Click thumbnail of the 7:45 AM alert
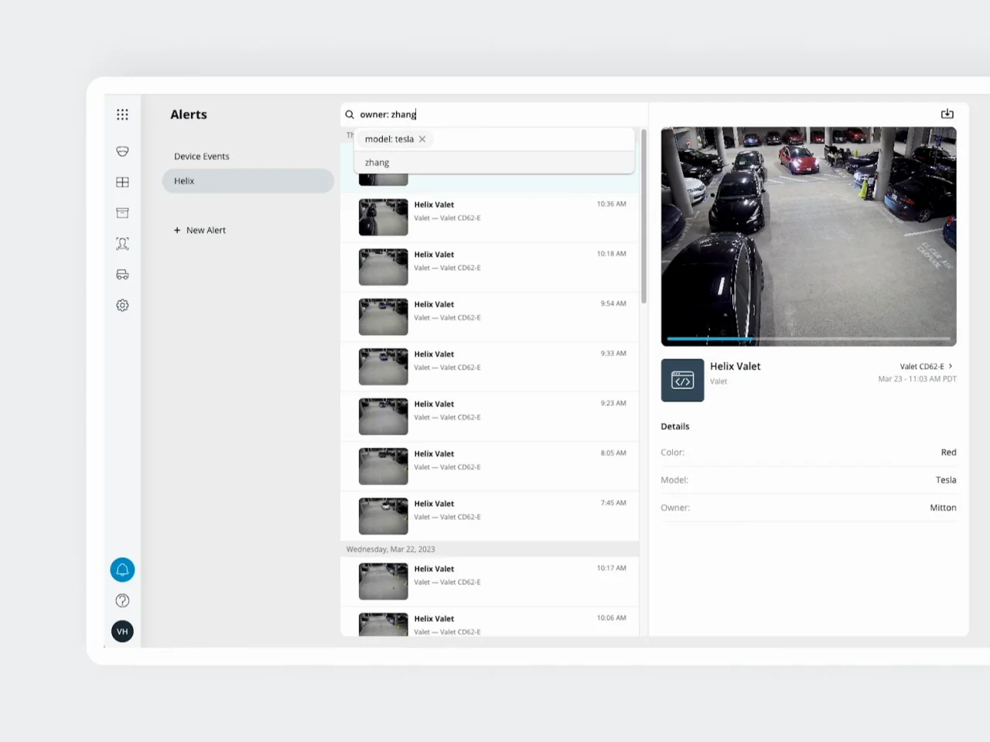The width and height of the screenshot is (990, 742). pyautogui.click(x=384, y=516)
